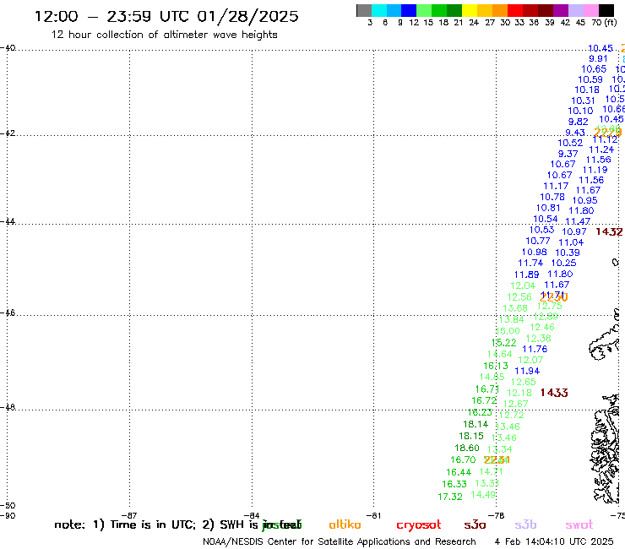Click the NOAA/NESDIS Center credit line
625x549 pixels.
(340, 541)
